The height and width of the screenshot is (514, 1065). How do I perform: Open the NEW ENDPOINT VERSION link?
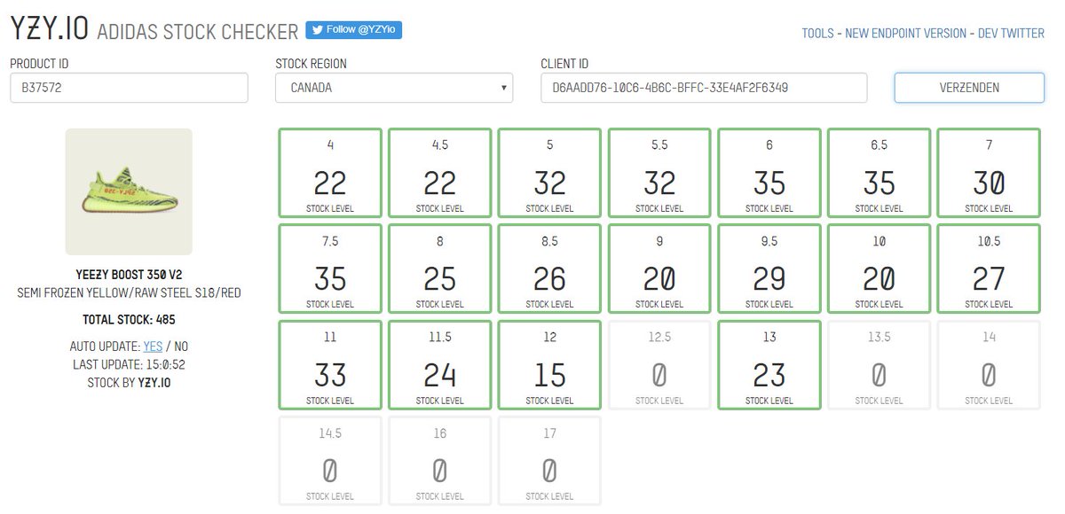905,34
